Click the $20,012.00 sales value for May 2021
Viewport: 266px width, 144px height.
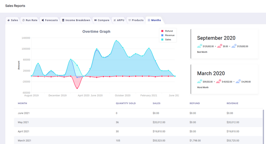coord(159,122)
